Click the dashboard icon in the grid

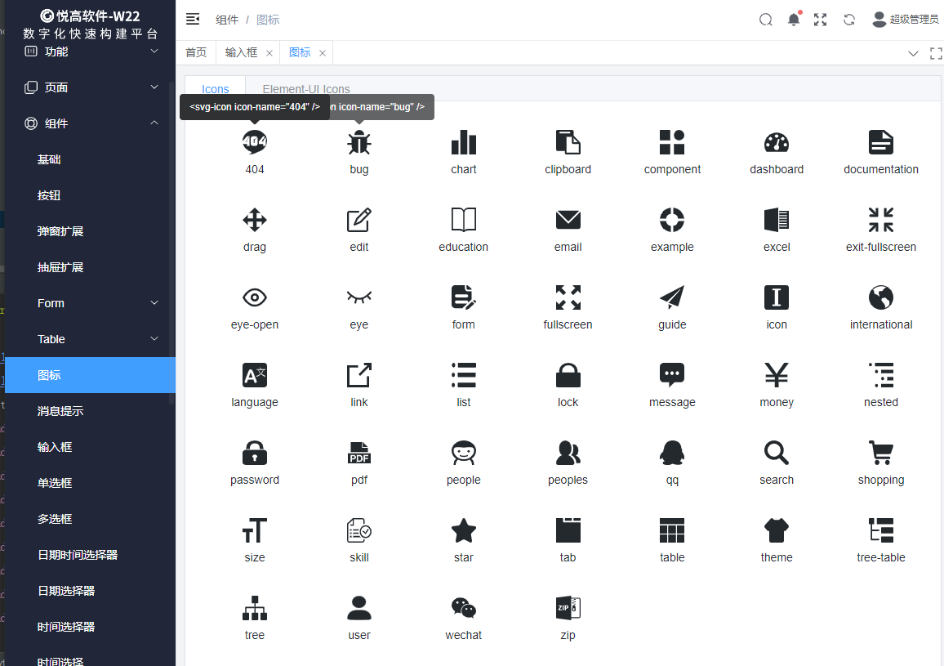[x=777, y=143]
